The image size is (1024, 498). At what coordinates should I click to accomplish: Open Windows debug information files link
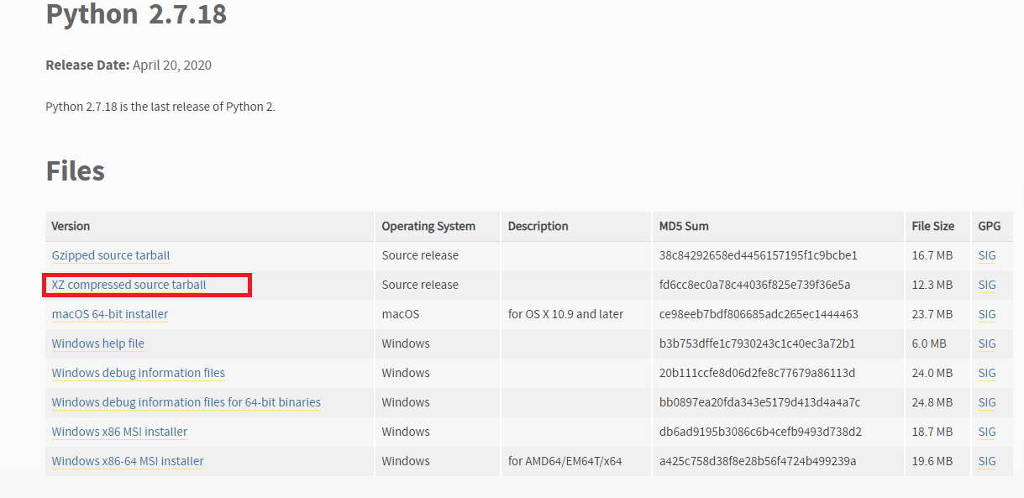(139, 373)
